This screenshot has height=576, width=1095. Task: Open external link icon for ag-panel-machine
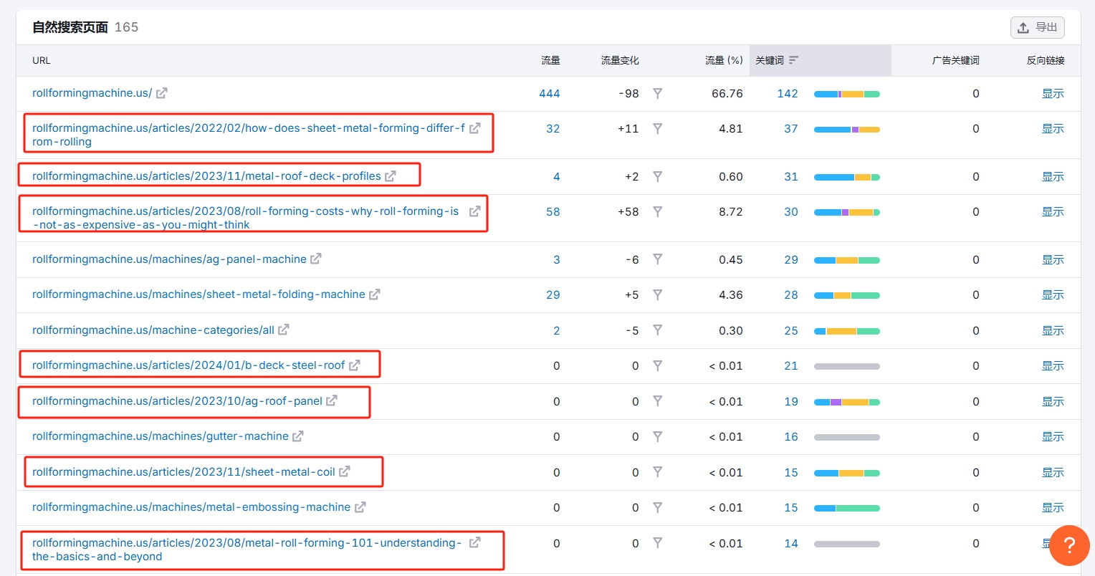point(316,259)
